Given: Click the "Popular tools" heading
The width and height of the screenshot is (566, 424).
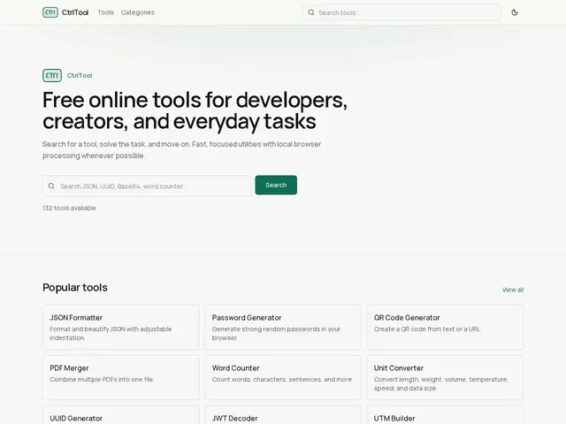Looking at the screenshot, I should [x=75, y=287].
